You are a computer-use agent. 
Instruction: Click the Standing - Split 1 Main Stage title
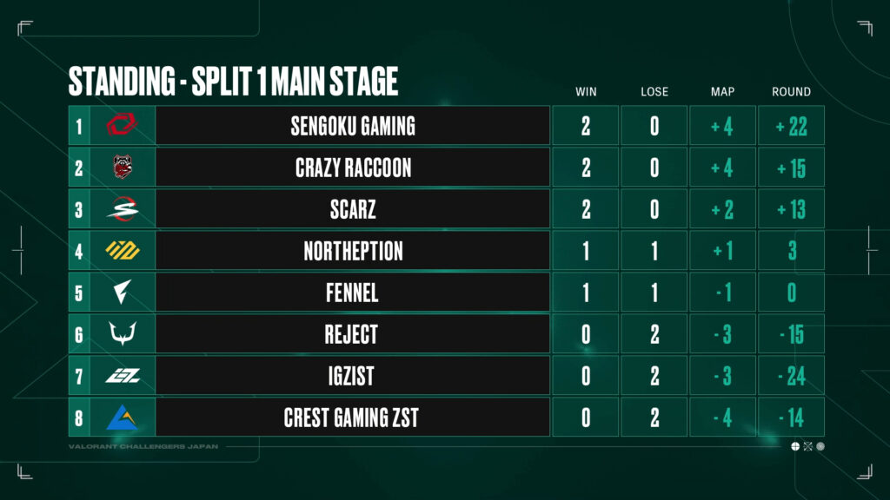tap(233, 81)
